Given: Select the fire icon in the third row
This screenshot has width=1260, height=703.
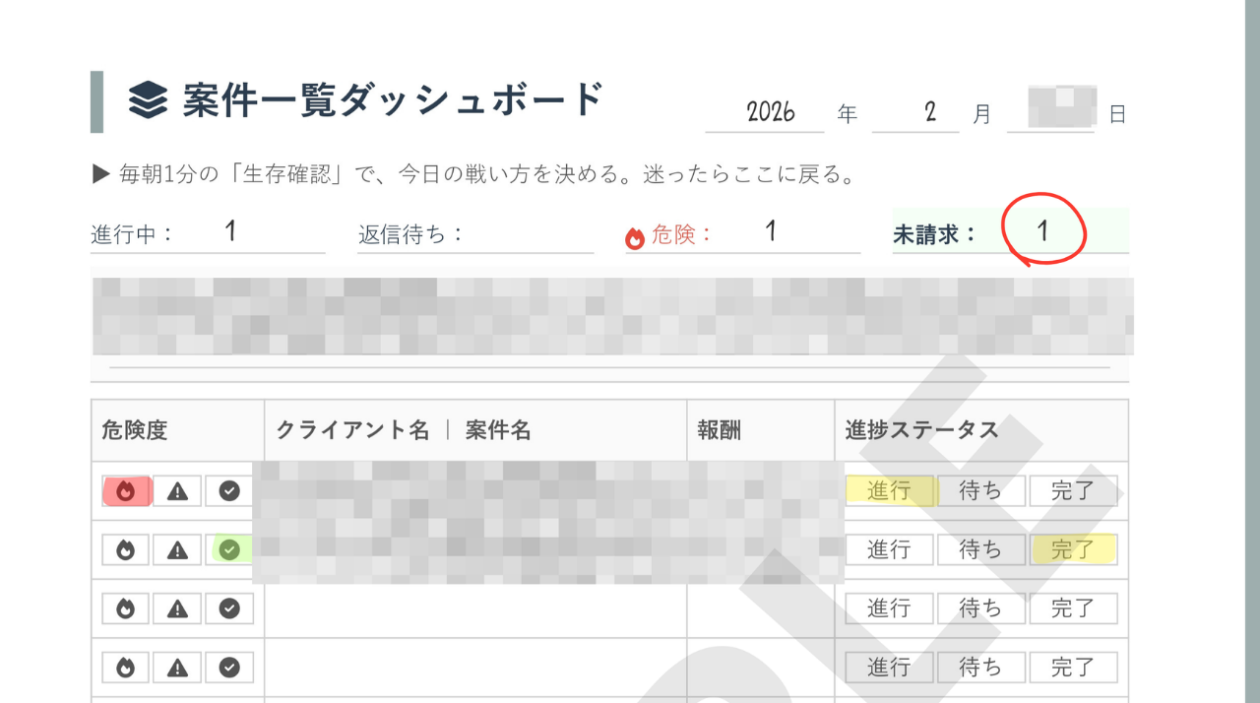Looking at the screenshot, I should click(126, 607).
